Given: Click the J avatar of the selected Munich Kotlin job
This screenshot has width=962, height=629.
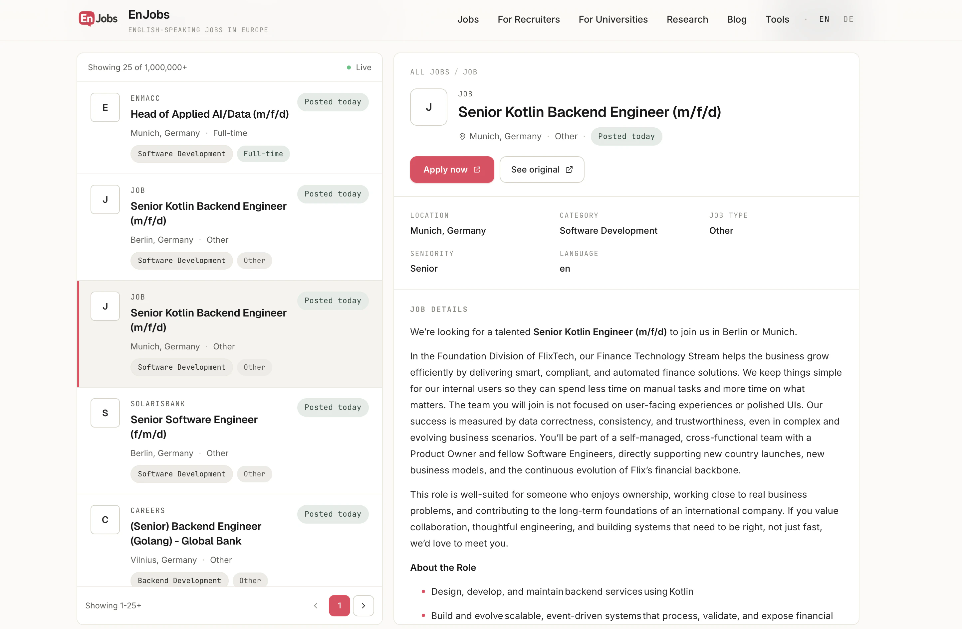Looking at the screenshot, I should tap(105, 306).
